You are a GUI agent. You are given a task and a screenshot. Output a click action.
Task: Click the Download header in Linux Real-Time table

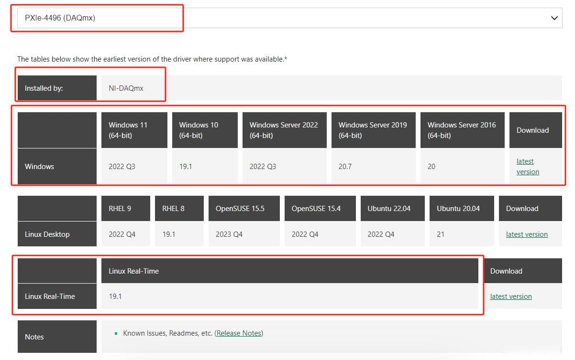click(522, 271)
